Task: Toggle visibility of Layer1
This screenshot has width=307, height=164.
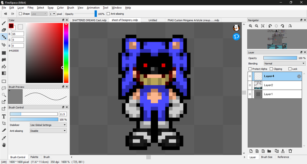Action: (x=250, y=94)
